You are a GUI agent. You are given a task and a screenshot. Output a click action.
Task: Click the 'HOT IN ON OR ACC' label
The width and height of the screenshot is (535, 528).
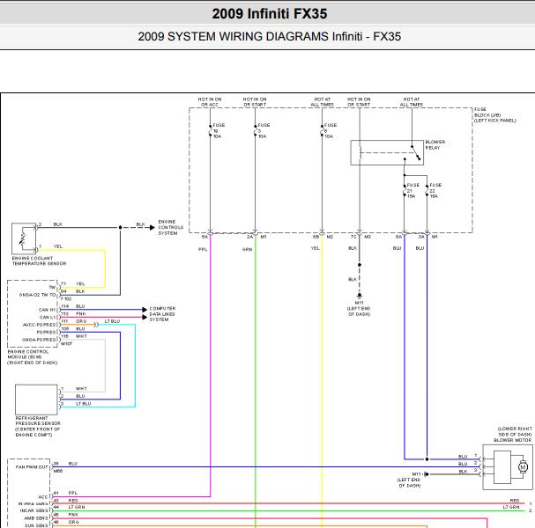210,102
